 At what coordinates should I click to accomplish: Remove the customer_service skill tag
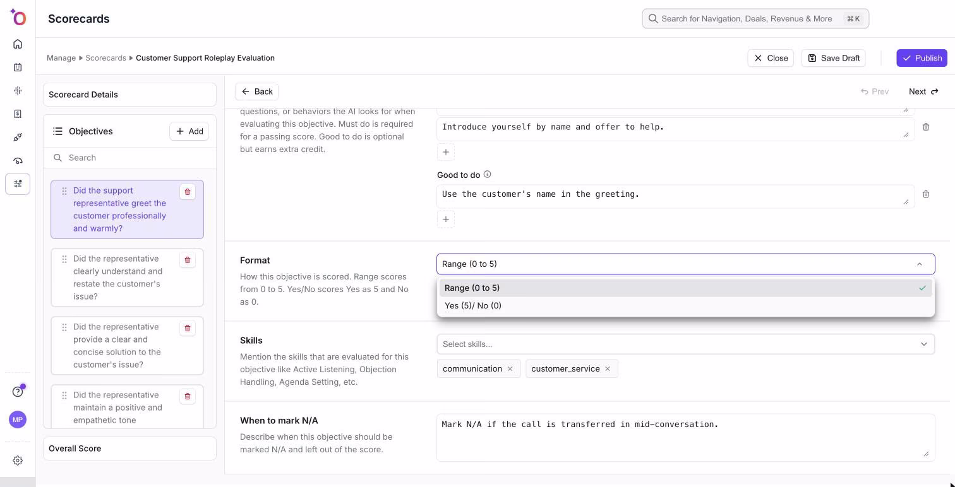(608, 368)
